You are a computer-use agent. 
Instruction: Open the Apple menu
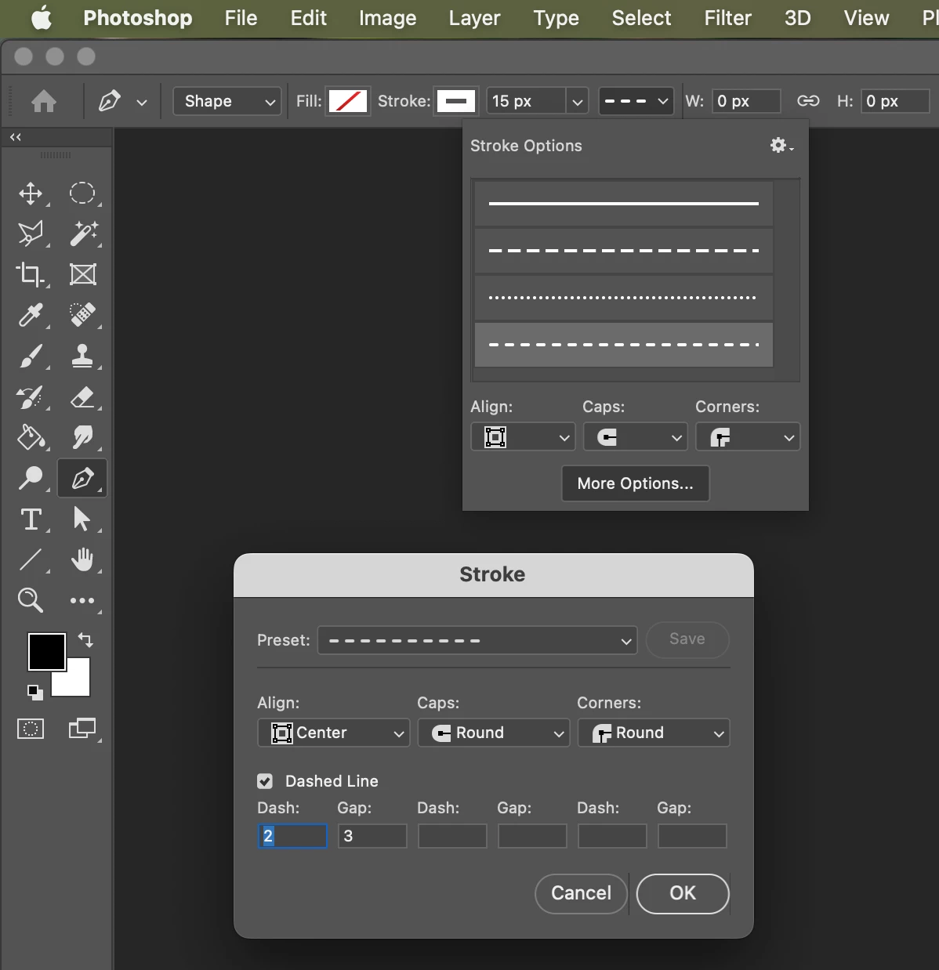(42, 18)
